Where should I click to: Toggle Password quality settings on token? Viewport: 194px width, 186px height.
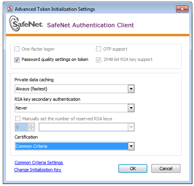click(x=17, y=60)
